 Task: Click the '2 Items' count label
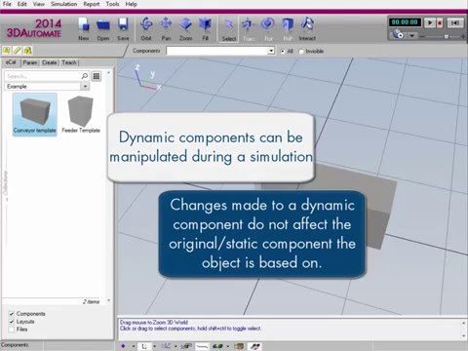(91, 302)
